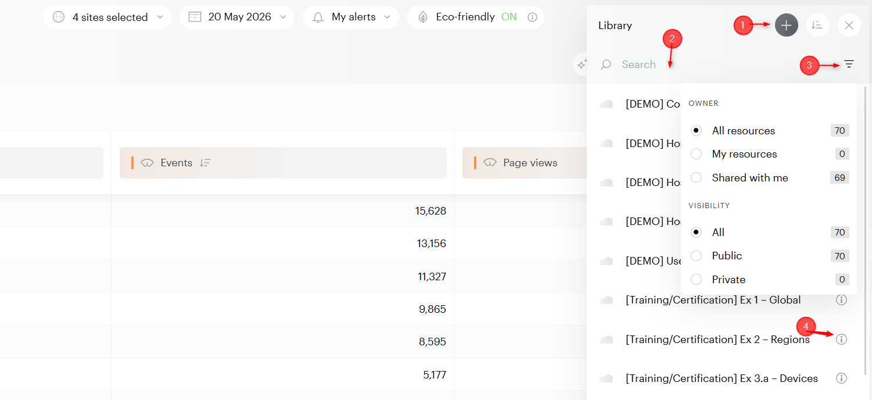Click the Eco-friendly info icon
Viewport: 872px width, 400px height.
(532, 17)
